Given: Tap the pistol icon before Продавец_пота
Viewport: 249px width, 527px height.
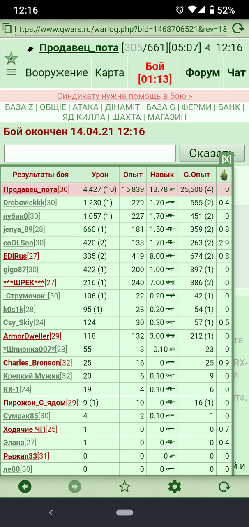Looking at the screenshot, I should pyautogui.click(x=30, y=49).
